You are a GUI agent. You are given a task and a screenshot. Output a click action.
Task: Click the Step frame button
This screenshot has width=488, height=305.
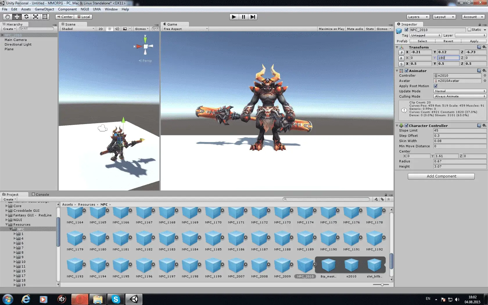point(253,17)
